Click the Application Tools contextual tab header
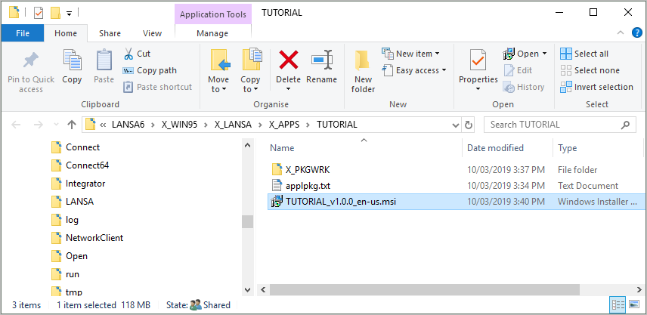Image resolution: width=647 pixels, height=315 pixels. point(213,14)
